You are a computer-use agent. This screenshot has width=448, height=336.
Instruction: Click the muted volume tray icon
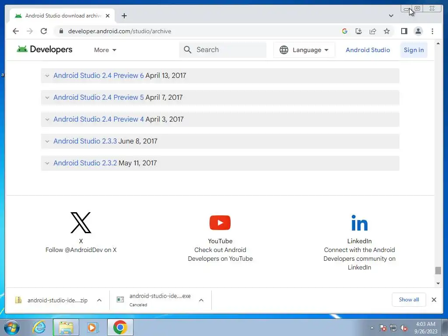pyautogui.click(x=404, y=328)
